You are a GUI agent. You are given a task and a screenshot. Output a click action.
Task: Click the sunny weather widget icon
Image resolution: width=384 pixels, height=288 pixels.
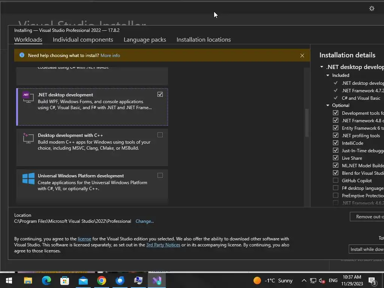(x=257, y=280)
